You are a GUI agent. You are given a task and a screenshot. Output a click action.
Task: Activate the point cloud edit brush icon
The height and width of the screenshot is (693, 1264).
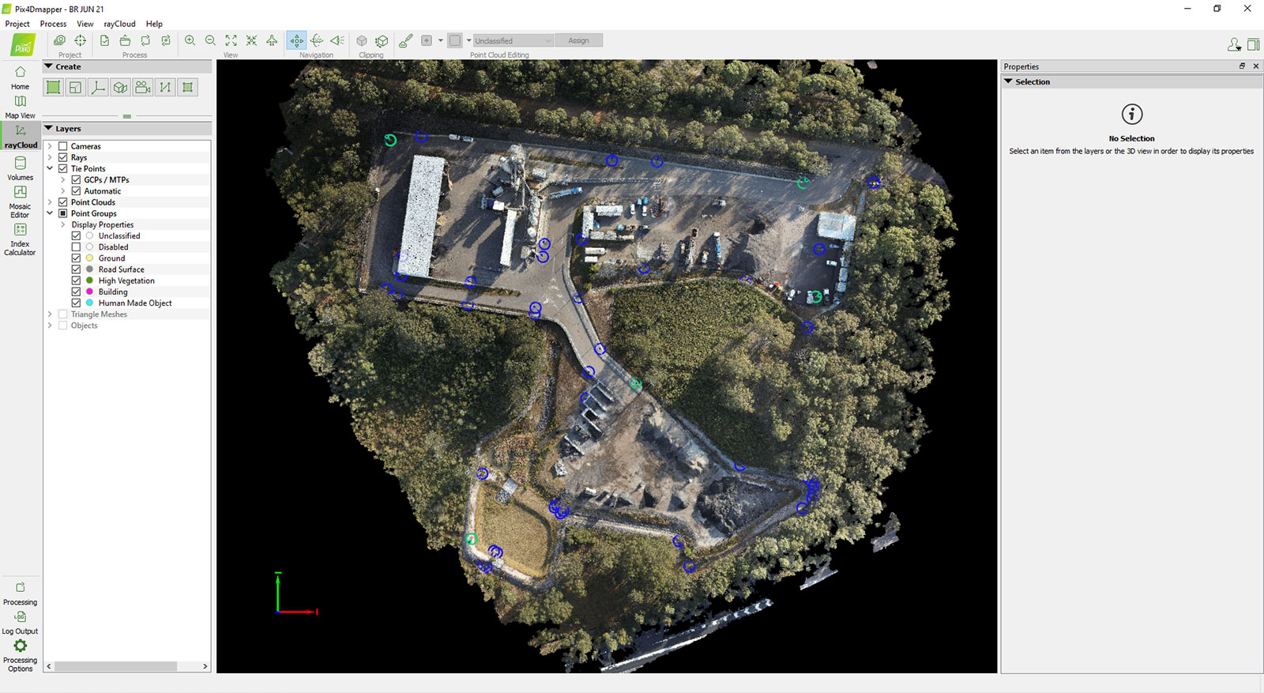click(405, 40)
